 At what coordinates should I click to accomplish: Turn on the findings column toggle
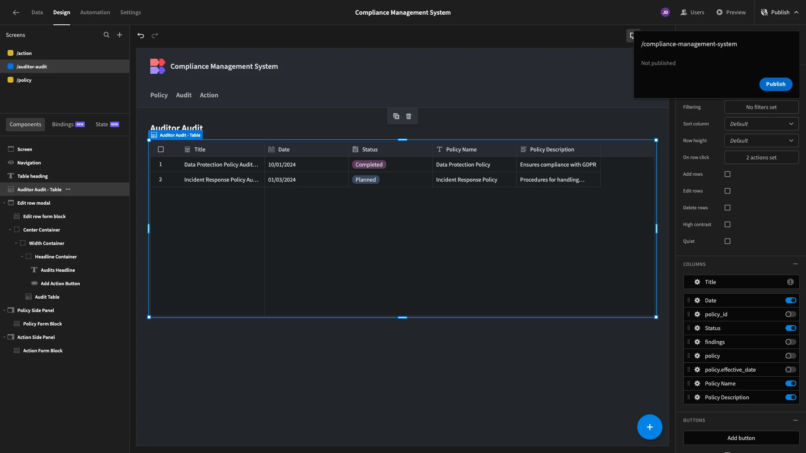click(x=791, y=342)
